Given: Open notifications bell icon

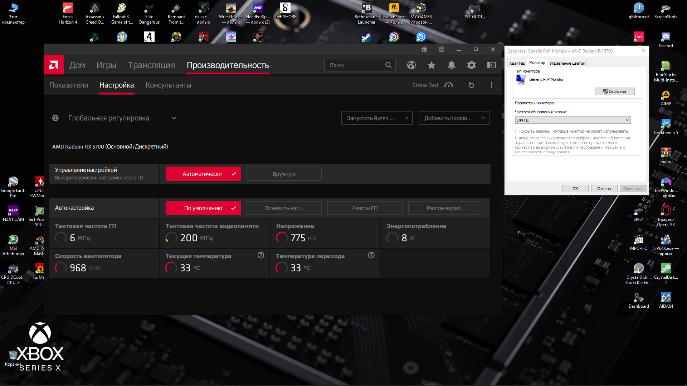Looking at the screenshot, I should 452,65.
